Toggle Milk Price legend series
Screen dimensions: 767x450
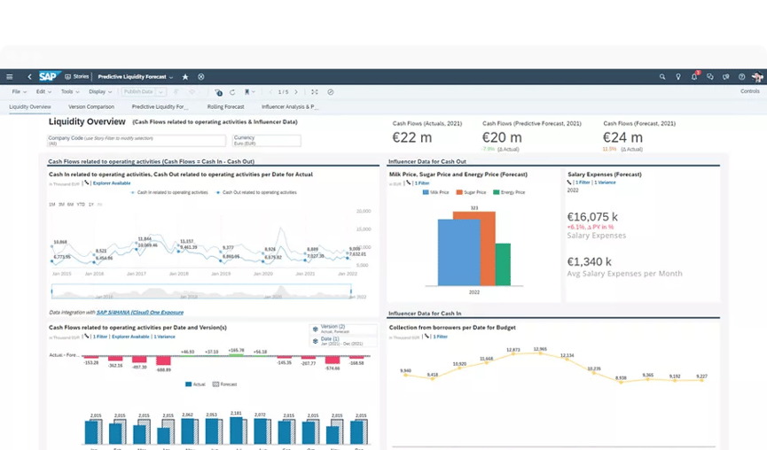437,192
